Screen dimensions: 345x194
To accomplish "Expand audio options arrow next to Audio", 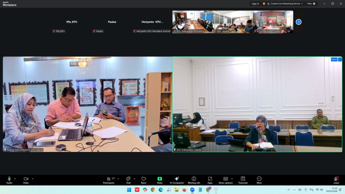I will tap(15, 178).
